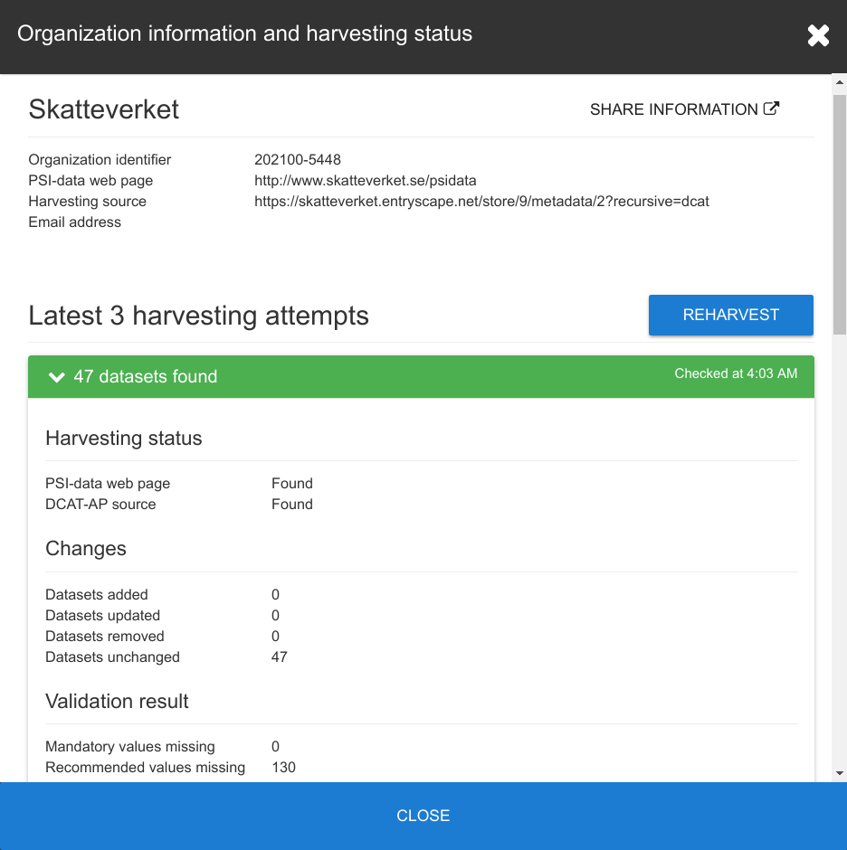The width and height of the screenshot is (847, 850).
Task: Start a new harvest with REHARVEST
Action: click(x=731, y=315)
